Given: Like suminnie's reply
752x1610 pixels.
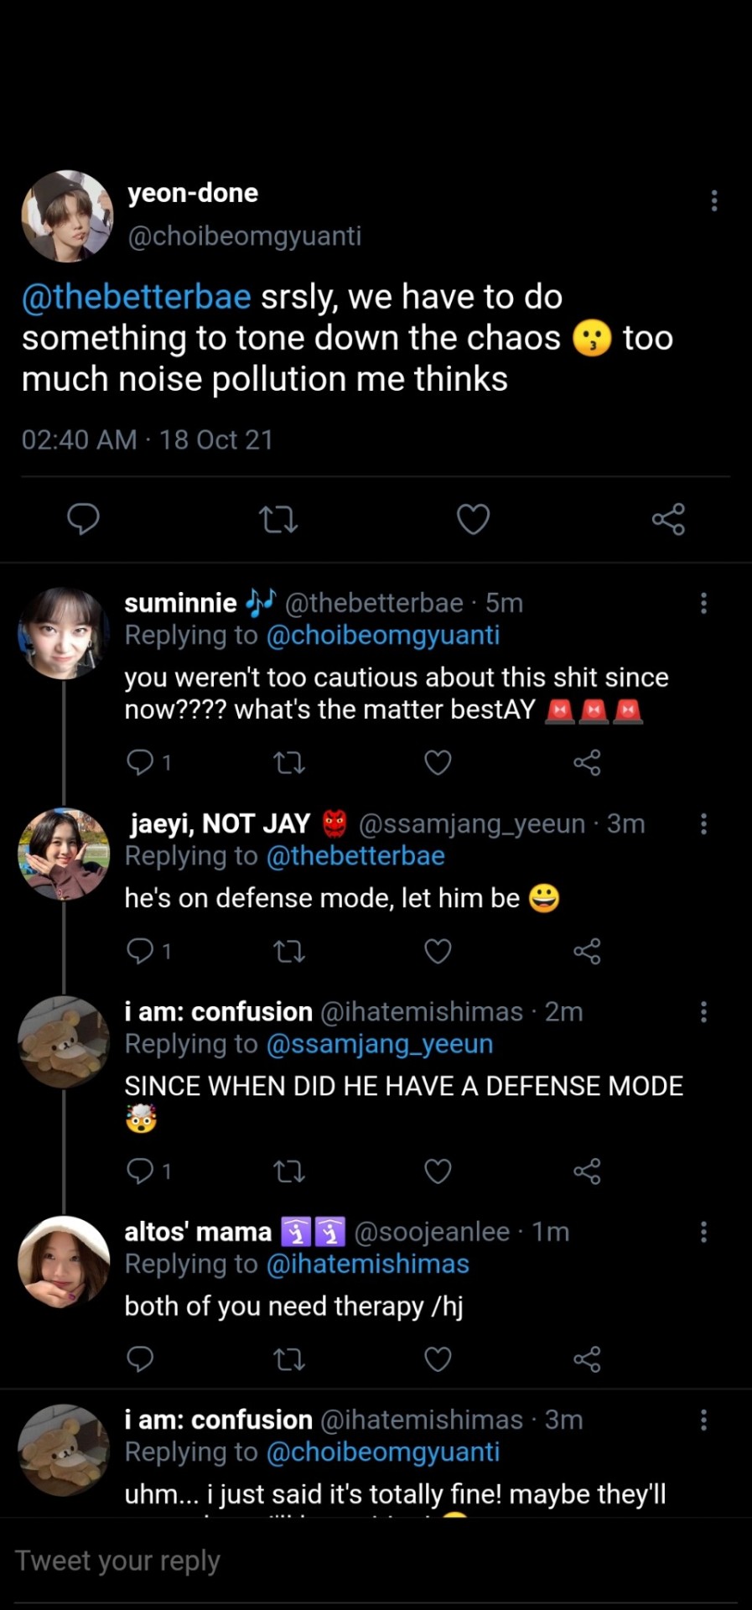Looking at the screenshot, I should point(438,762).
